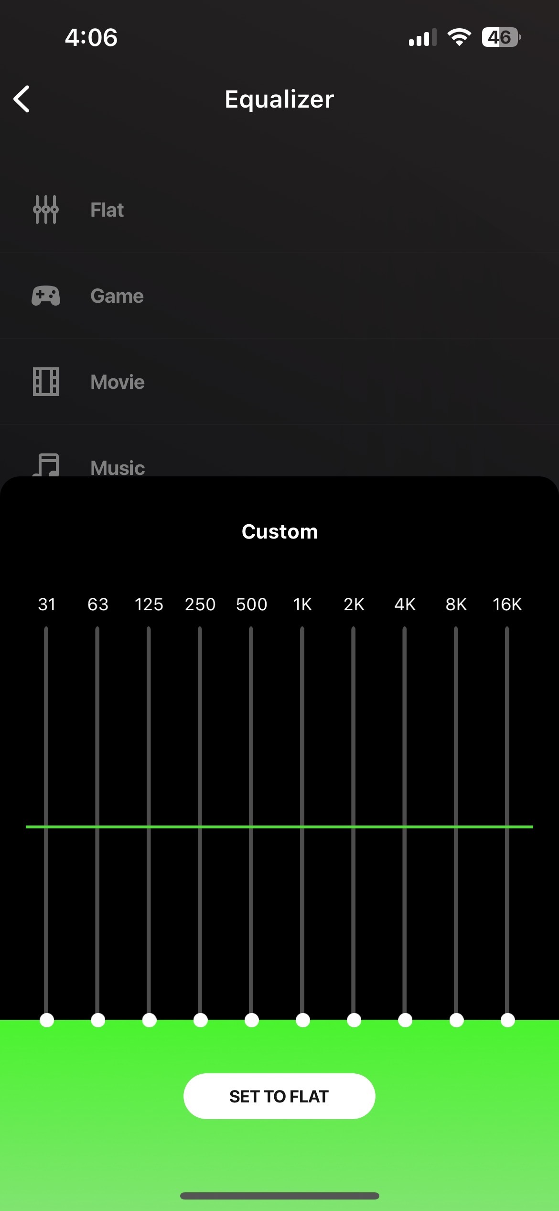Select the Movie preset label

point(118,382)
